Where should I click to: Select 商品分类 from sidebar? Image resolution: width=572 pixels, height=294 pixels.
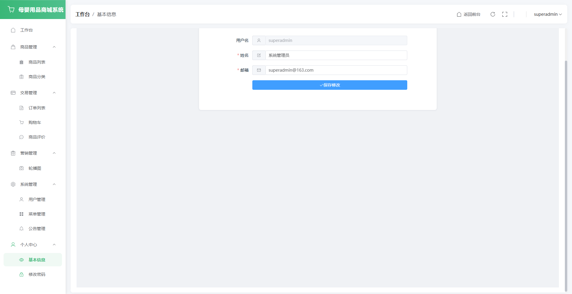[x=37, y=77]
